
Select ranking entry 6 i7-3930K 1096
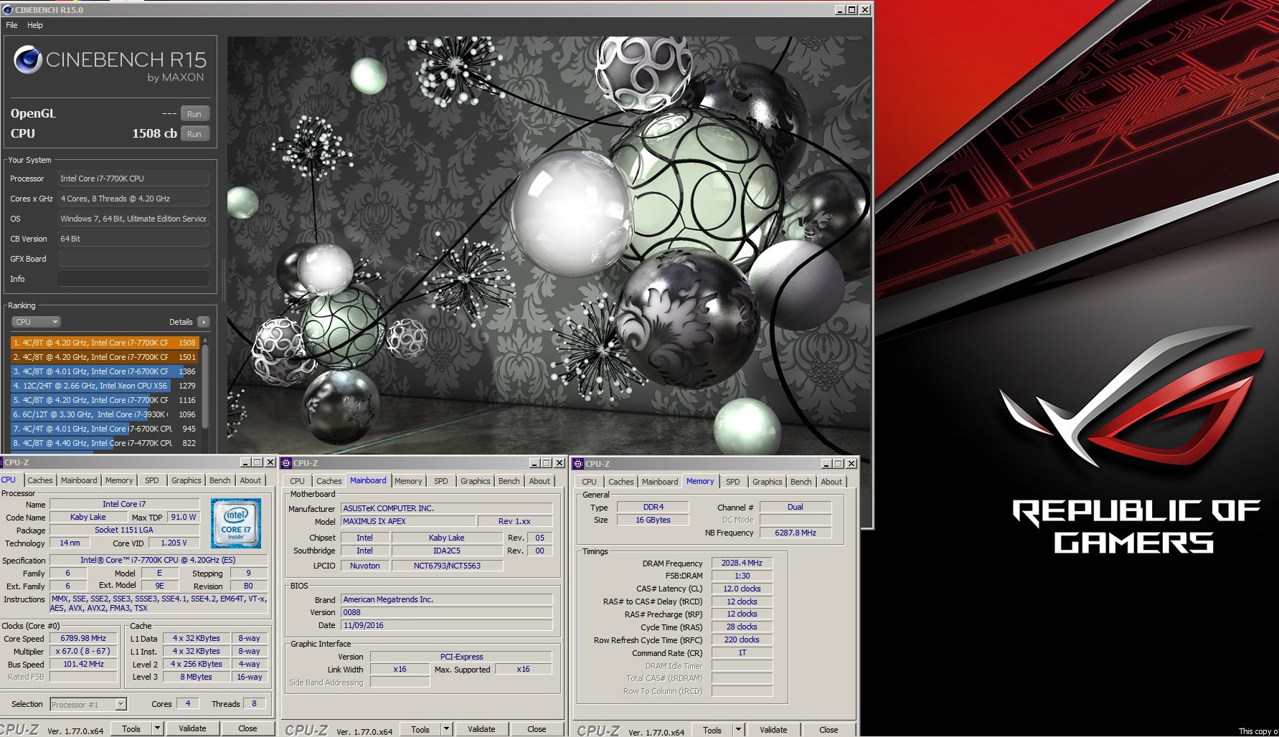[103, 414]
